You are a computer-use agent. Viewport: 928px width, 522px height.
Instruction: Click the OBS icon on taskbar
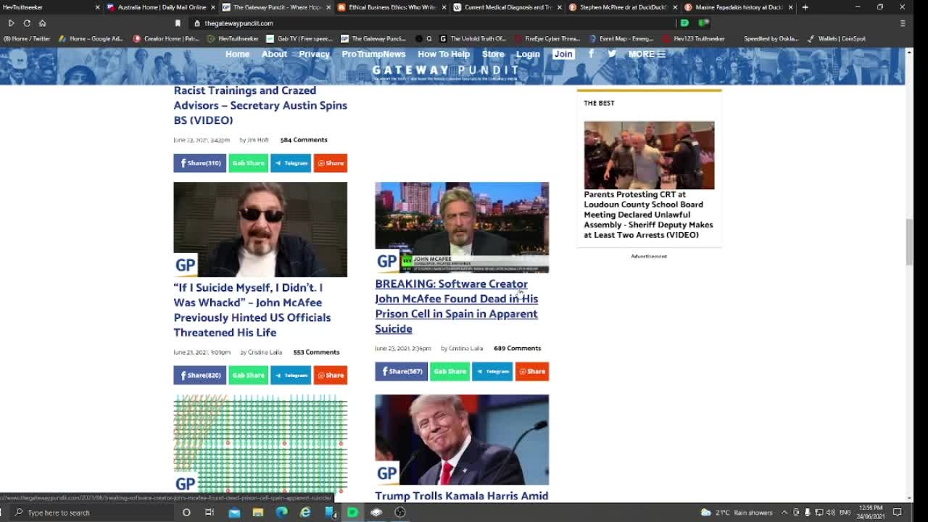(x=399, y=513)
